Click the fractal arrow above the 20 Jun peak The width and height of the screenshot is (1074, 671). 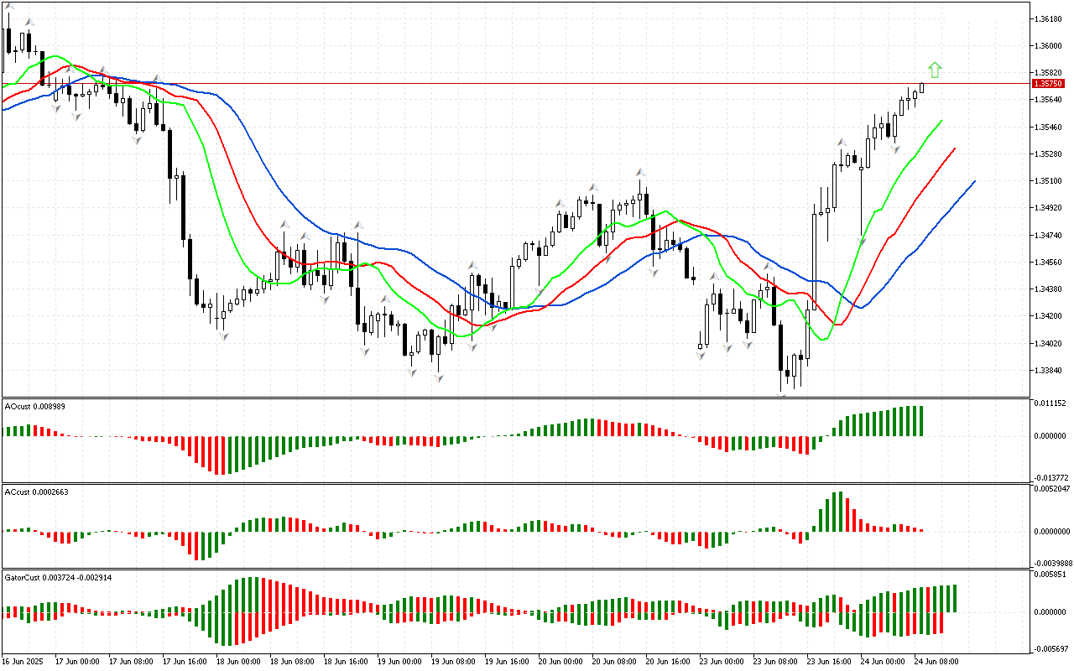[x=640, y=172]
